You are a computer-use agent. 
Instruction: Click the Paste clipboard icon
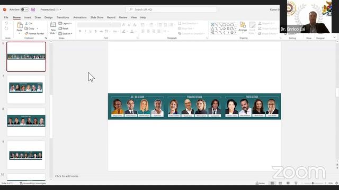20,25
